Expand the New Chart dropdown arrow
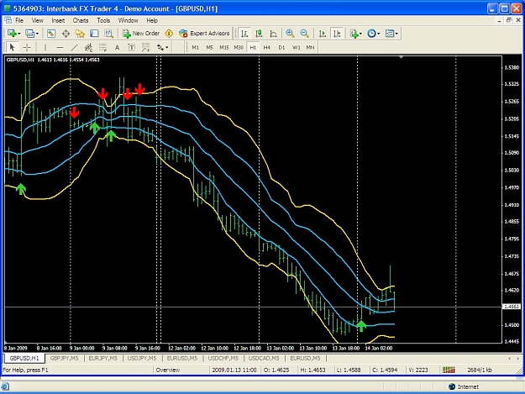The height and width of the screenshot is (394, 525). [19, 34]
